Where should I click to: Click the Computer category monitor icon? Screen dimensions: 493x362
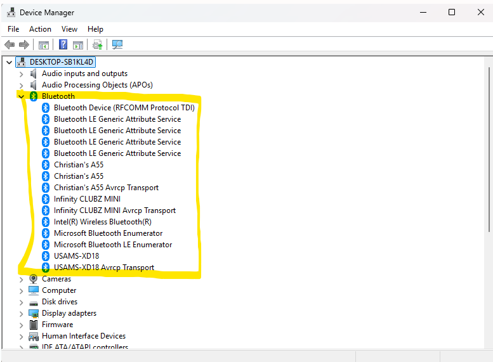pos(34,290)
